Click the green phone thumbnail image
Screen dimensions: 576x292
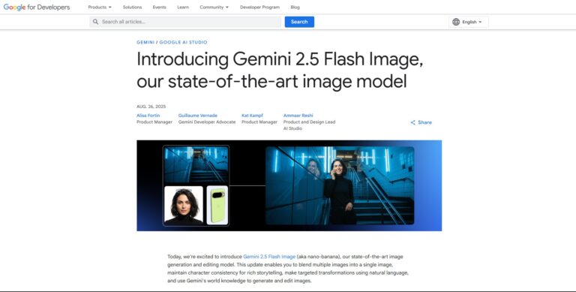[x=217, y=205]
